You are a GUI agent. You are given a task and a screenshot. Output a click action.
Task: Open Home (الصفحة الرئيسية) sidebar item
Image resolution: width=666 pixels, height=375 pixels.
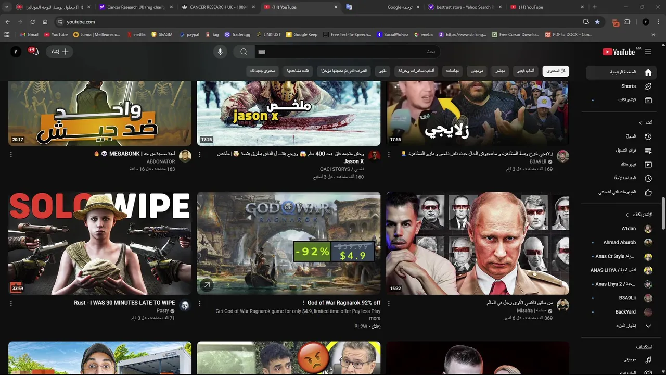point(622,72)
